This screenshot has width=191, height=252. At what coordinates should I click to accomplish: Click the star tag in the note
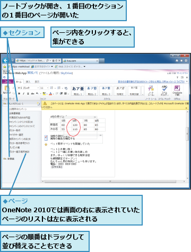click(x=46, y=145)
